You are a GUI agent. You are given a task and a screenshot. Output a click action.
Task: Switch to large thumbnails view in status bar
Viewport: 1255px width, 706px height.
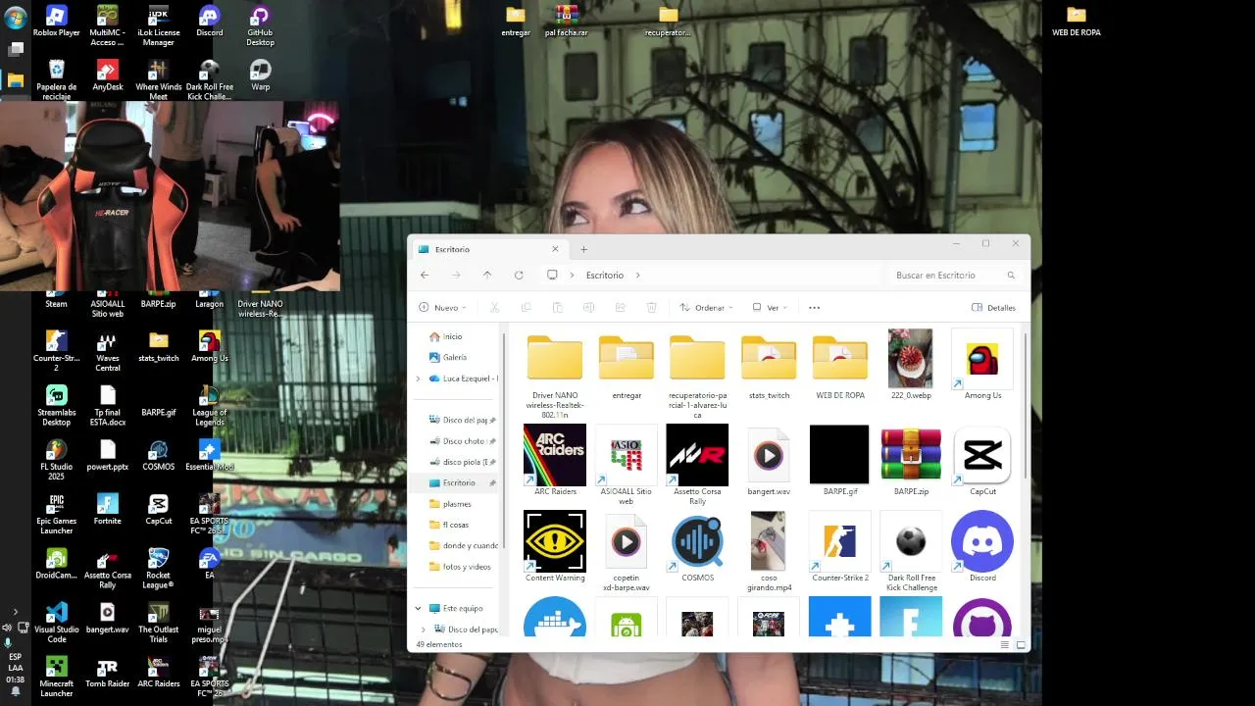(1021, 645)
